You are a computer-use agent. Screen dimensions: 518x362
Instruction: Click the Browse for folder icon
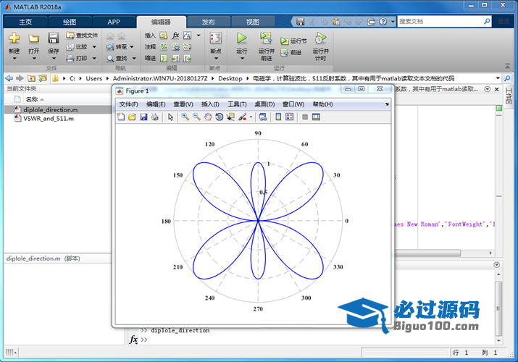pyautogui.click(x=43, y=78)
